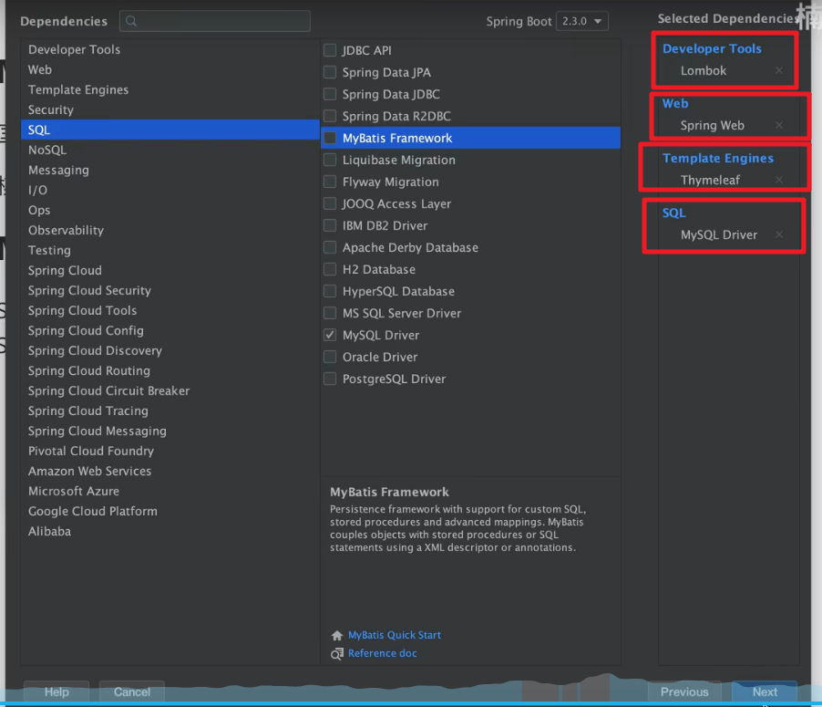
Task: Check Spring Data R2DBC
Action: 330,116
